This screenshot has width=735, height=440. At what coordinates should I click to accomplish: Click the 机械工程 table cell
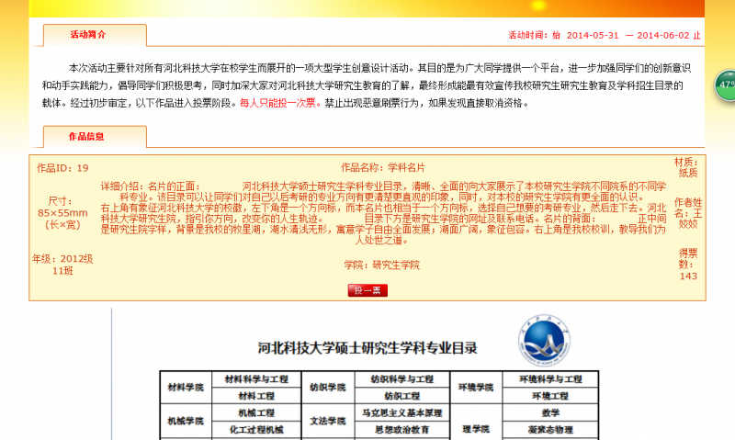click(256, 412)
